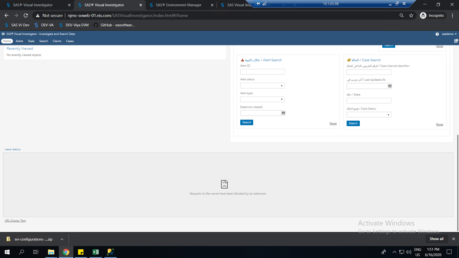Open the Alerts tab
This screenshot has width=459, height=258.
[19, 41]
